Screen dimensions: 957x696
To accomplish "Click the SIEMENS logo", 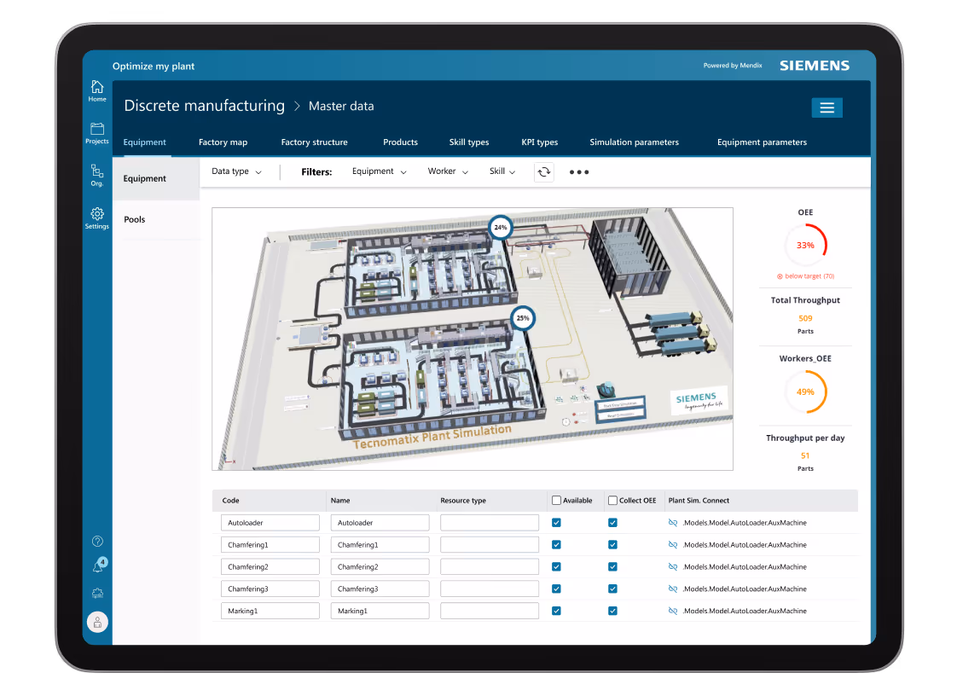I will click(815, 66).
